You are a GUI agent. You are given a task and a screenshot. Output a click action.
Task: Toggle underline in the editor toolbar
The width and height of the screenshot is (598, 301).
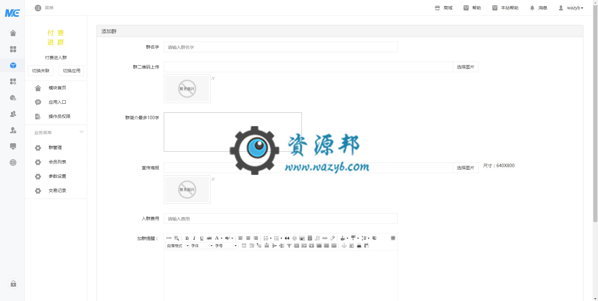click(202, 238)
